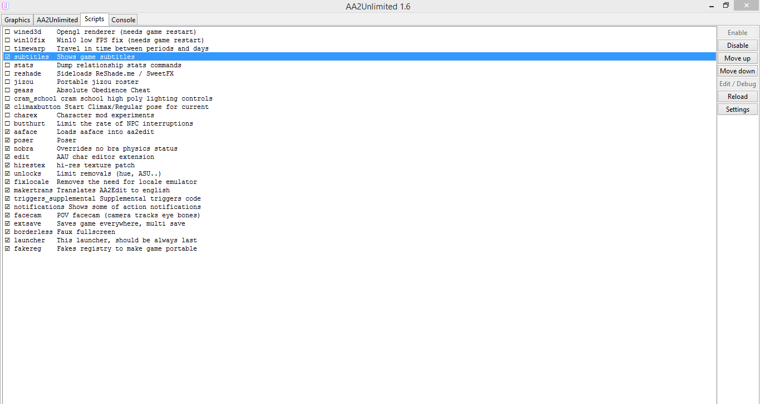This screenshot has width=760, height=404.
Task: Select 'Overrides no bra physics status'
Action: tap(359, 148)
